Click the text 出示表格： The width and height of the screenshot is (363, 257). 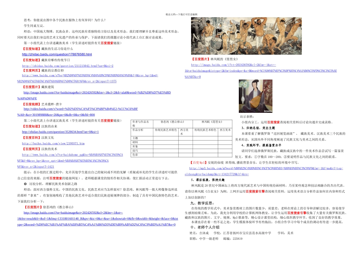(x=247, y=117)
